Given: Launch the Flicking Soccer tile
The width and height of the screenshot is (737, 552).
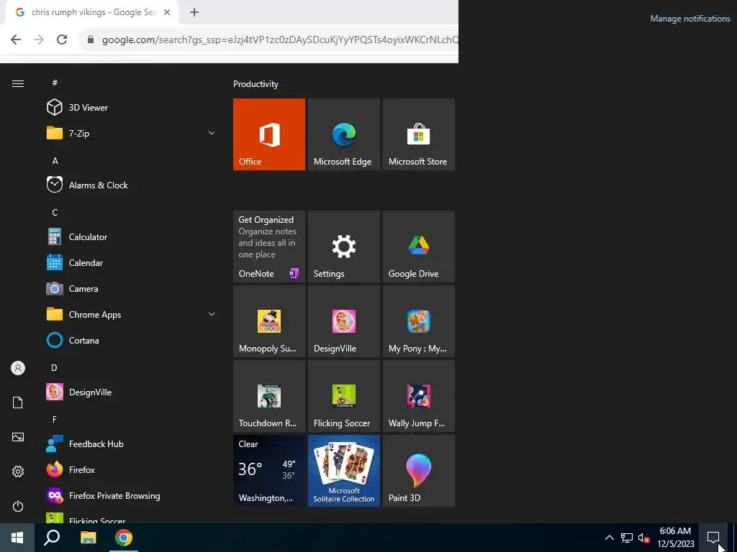Looking at the screenshot, I should pyautogui.click(x=343, y=396).
